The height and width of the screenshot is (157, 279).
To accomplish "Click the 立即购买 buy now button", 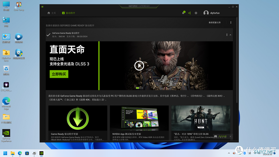I will tap(59, 74).
